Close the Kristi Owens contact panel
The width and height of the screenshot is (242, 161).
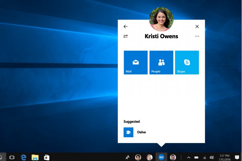pyautogui.click(x=197, y=26)
